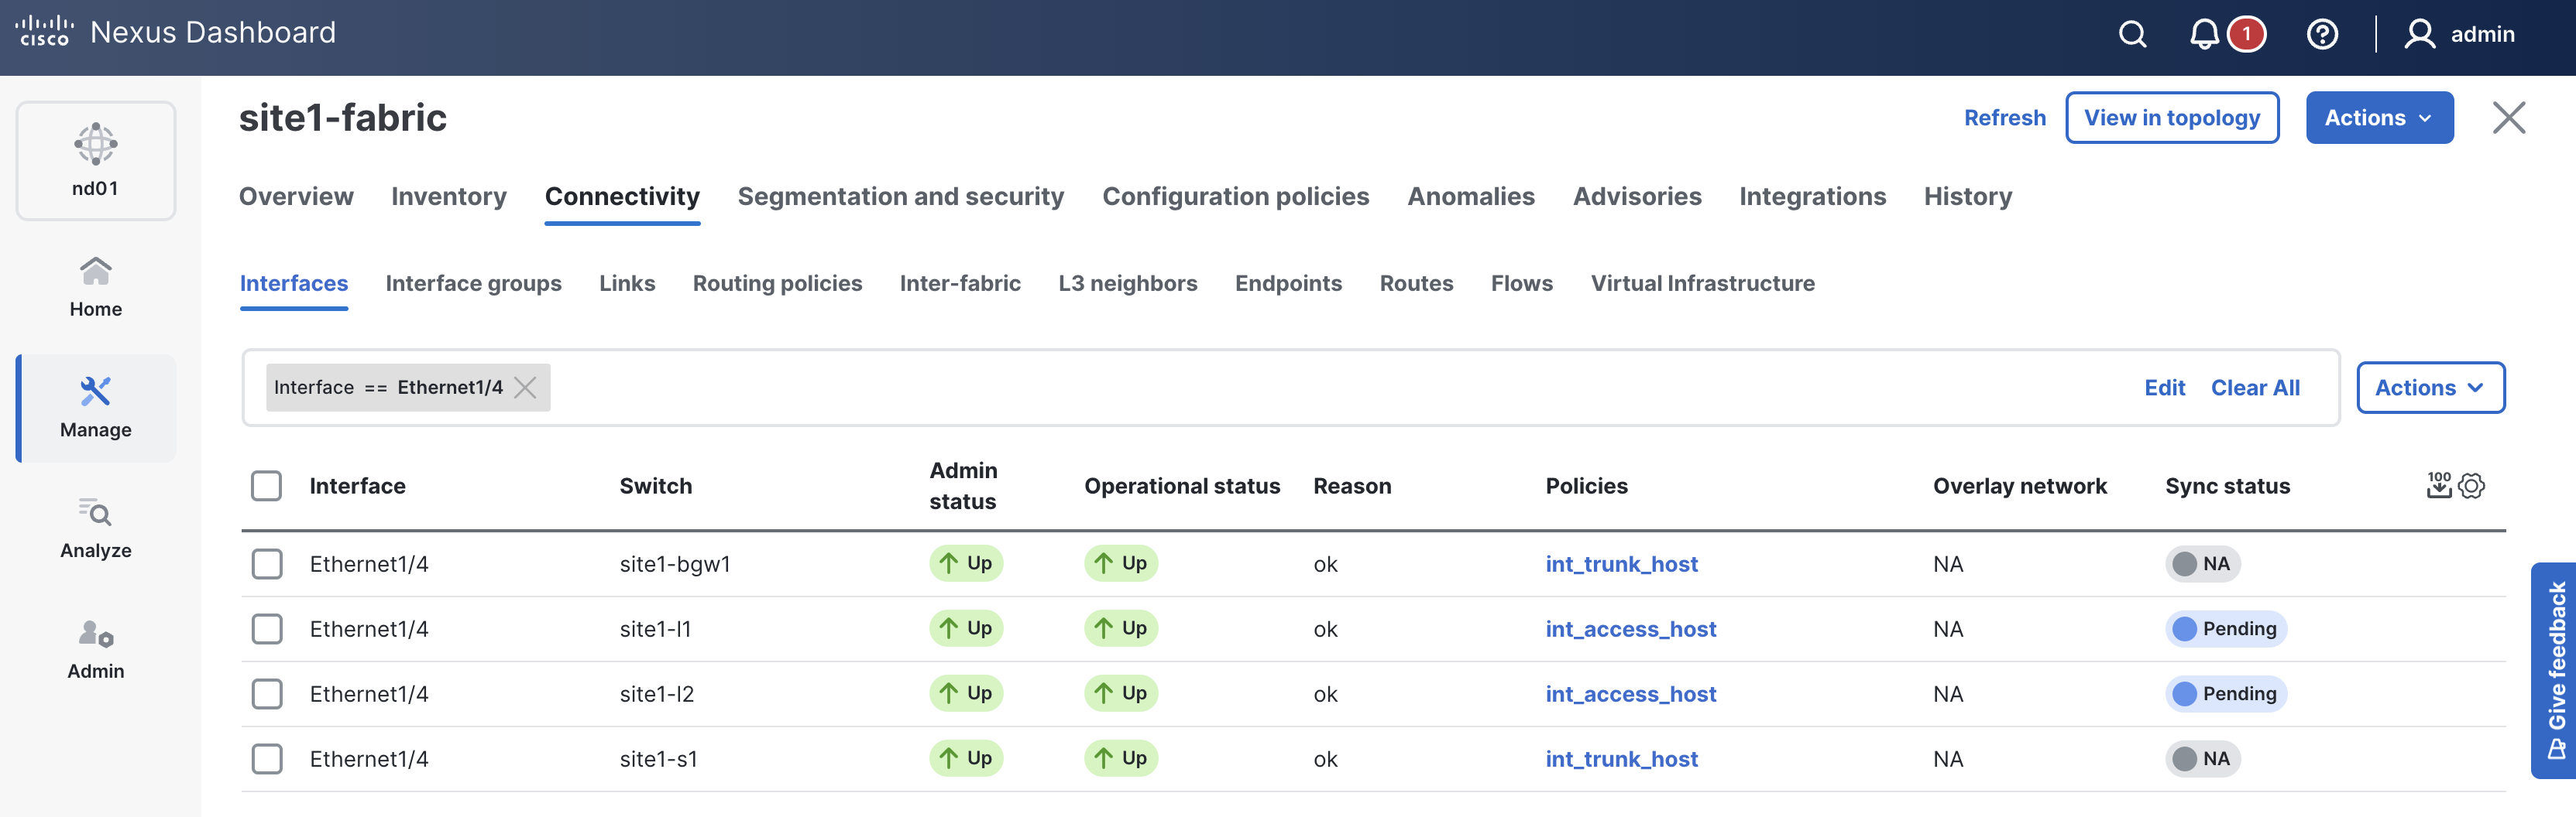2576x817 pixels.
Task: Tick the select-all header checkbox
Action: pos(266,485)
